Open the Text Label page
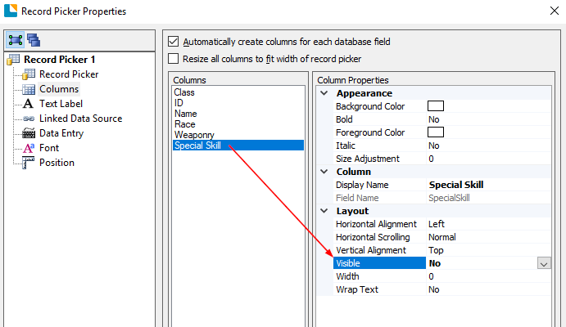This screenshot has width=566, height=327. point(61,104)
